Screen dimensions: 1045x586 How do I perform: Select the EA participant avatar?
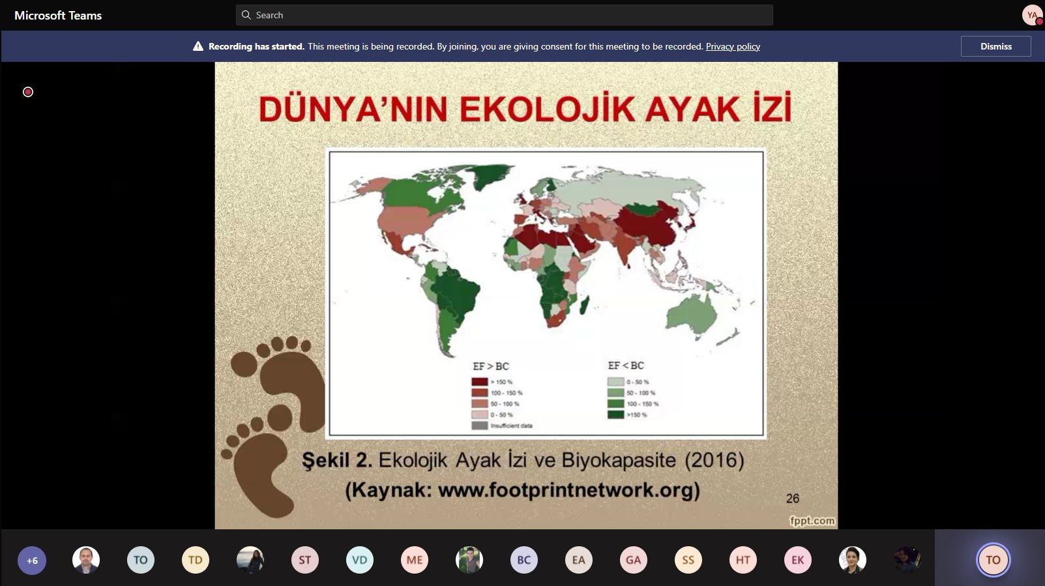point(579,560)
